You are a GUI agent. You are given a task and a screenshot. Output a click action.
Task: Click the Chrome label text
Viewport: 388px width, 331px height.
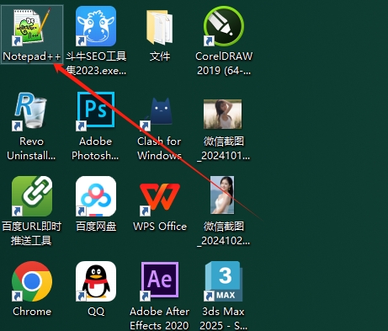32,312
